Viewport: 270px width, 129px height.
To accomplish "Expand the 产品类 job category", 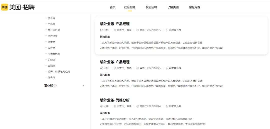I will click(51, 24).
